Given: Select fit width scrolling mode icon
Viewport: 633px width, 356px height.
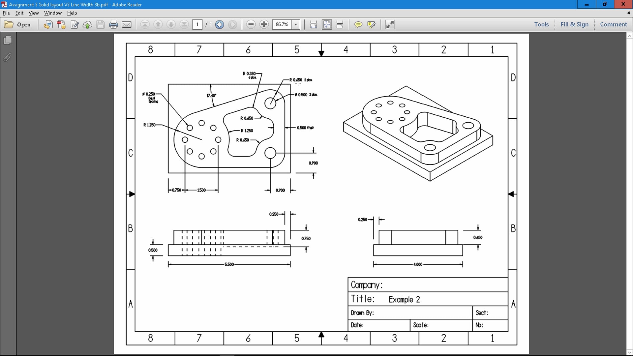Looking at the screenshot, I should pos(314,24).
